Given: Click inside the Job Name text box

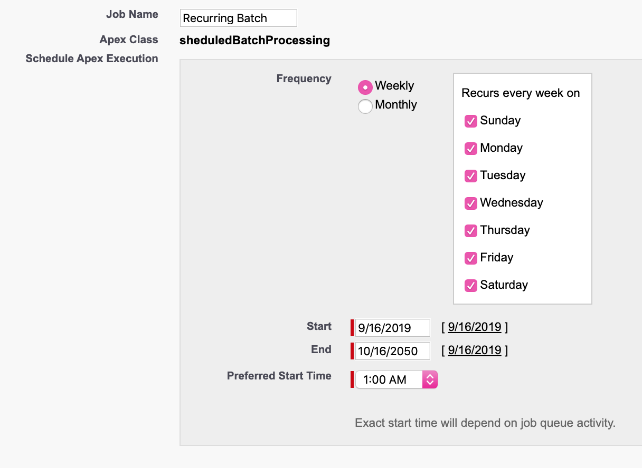Looking at the screenshot, I should click(238, 17).
